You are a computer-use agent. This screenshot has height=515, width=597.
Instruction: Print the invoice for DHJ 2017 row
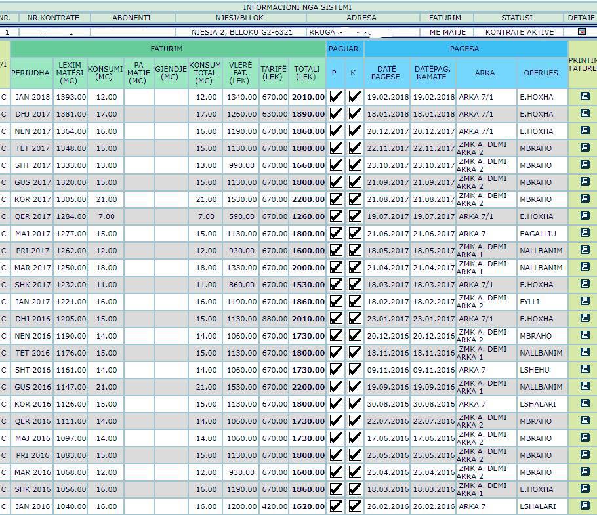click(585, 113)
